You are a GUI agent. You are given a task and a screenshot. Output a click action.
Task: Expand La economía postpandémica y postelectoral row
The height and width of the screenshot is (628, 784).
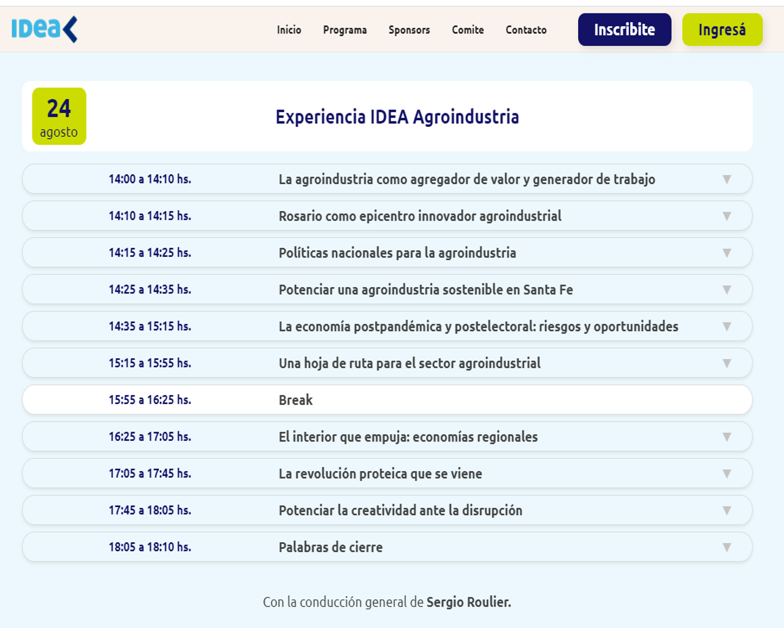(726, 326)
